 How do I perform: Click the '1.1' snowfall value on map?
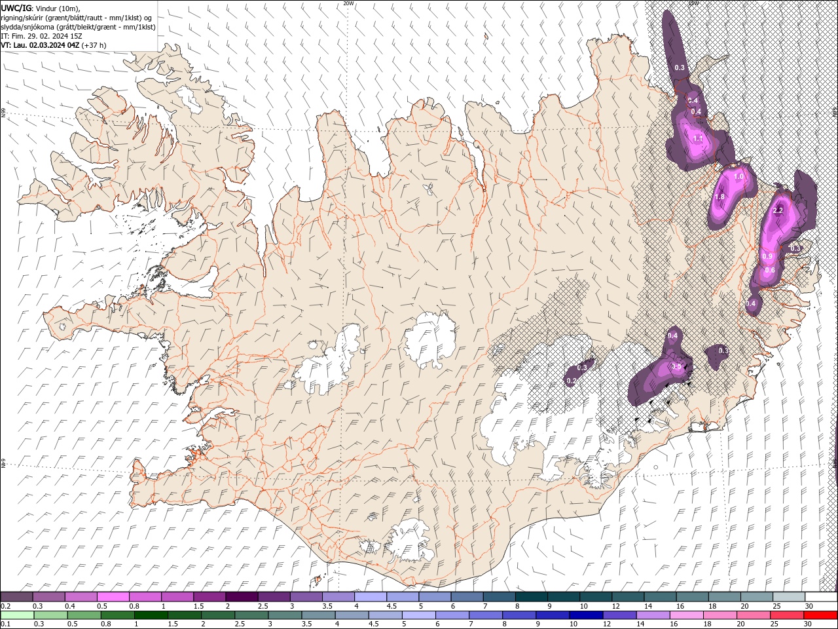[698, 139]
